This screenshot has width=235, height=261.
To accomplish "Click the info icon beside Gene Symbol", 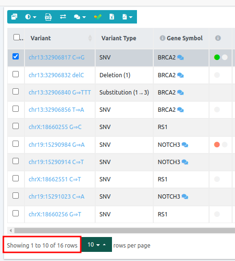I will tap(162, 38).
